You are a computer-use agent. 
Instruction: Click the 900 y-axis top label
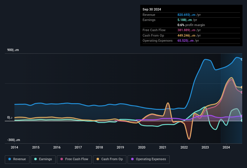(13, 50)
